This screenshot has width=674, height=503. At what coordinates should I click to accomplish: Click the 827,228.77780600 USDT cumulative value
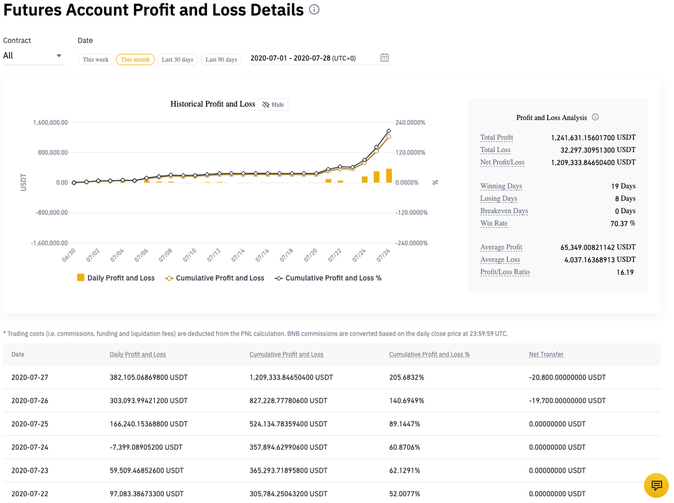pyautogui.click(x=289, y=401)
